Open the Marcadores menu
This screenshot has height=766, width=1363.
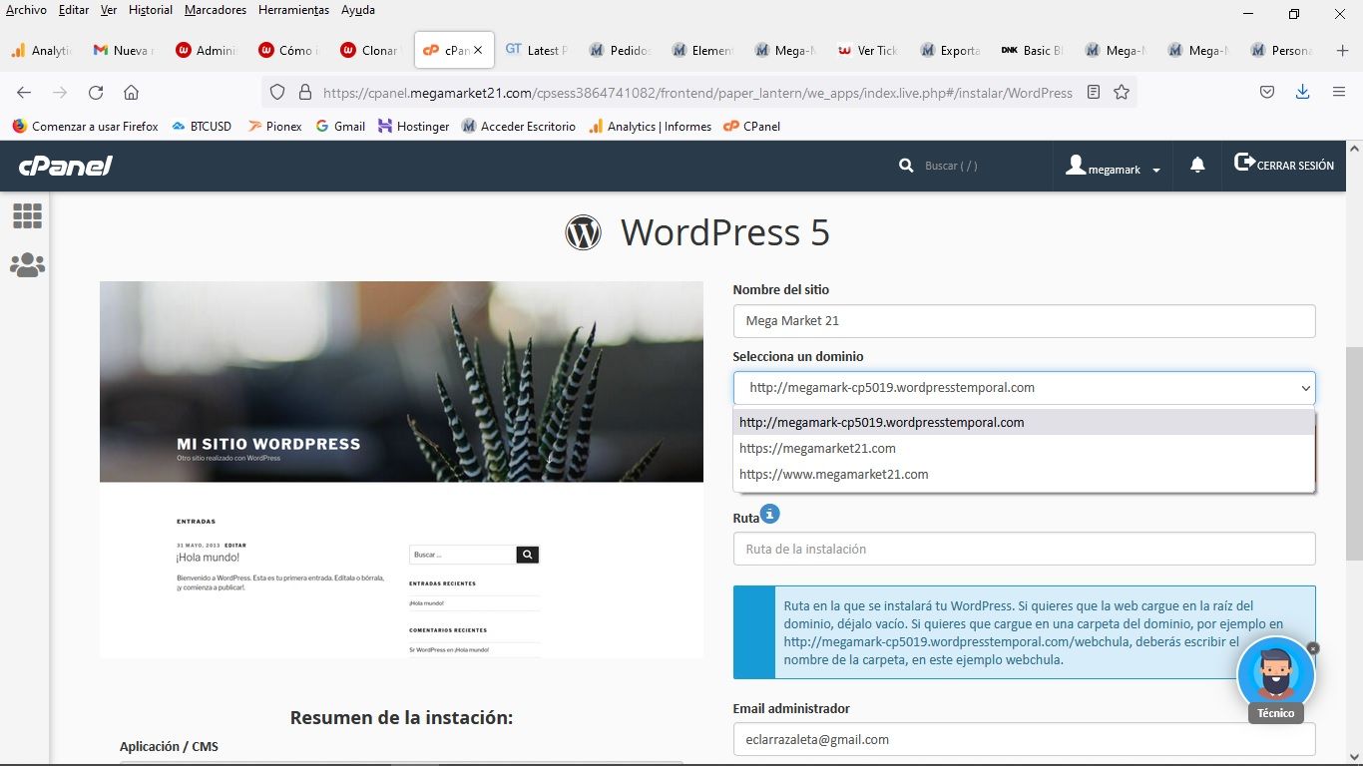coord(216,10)
